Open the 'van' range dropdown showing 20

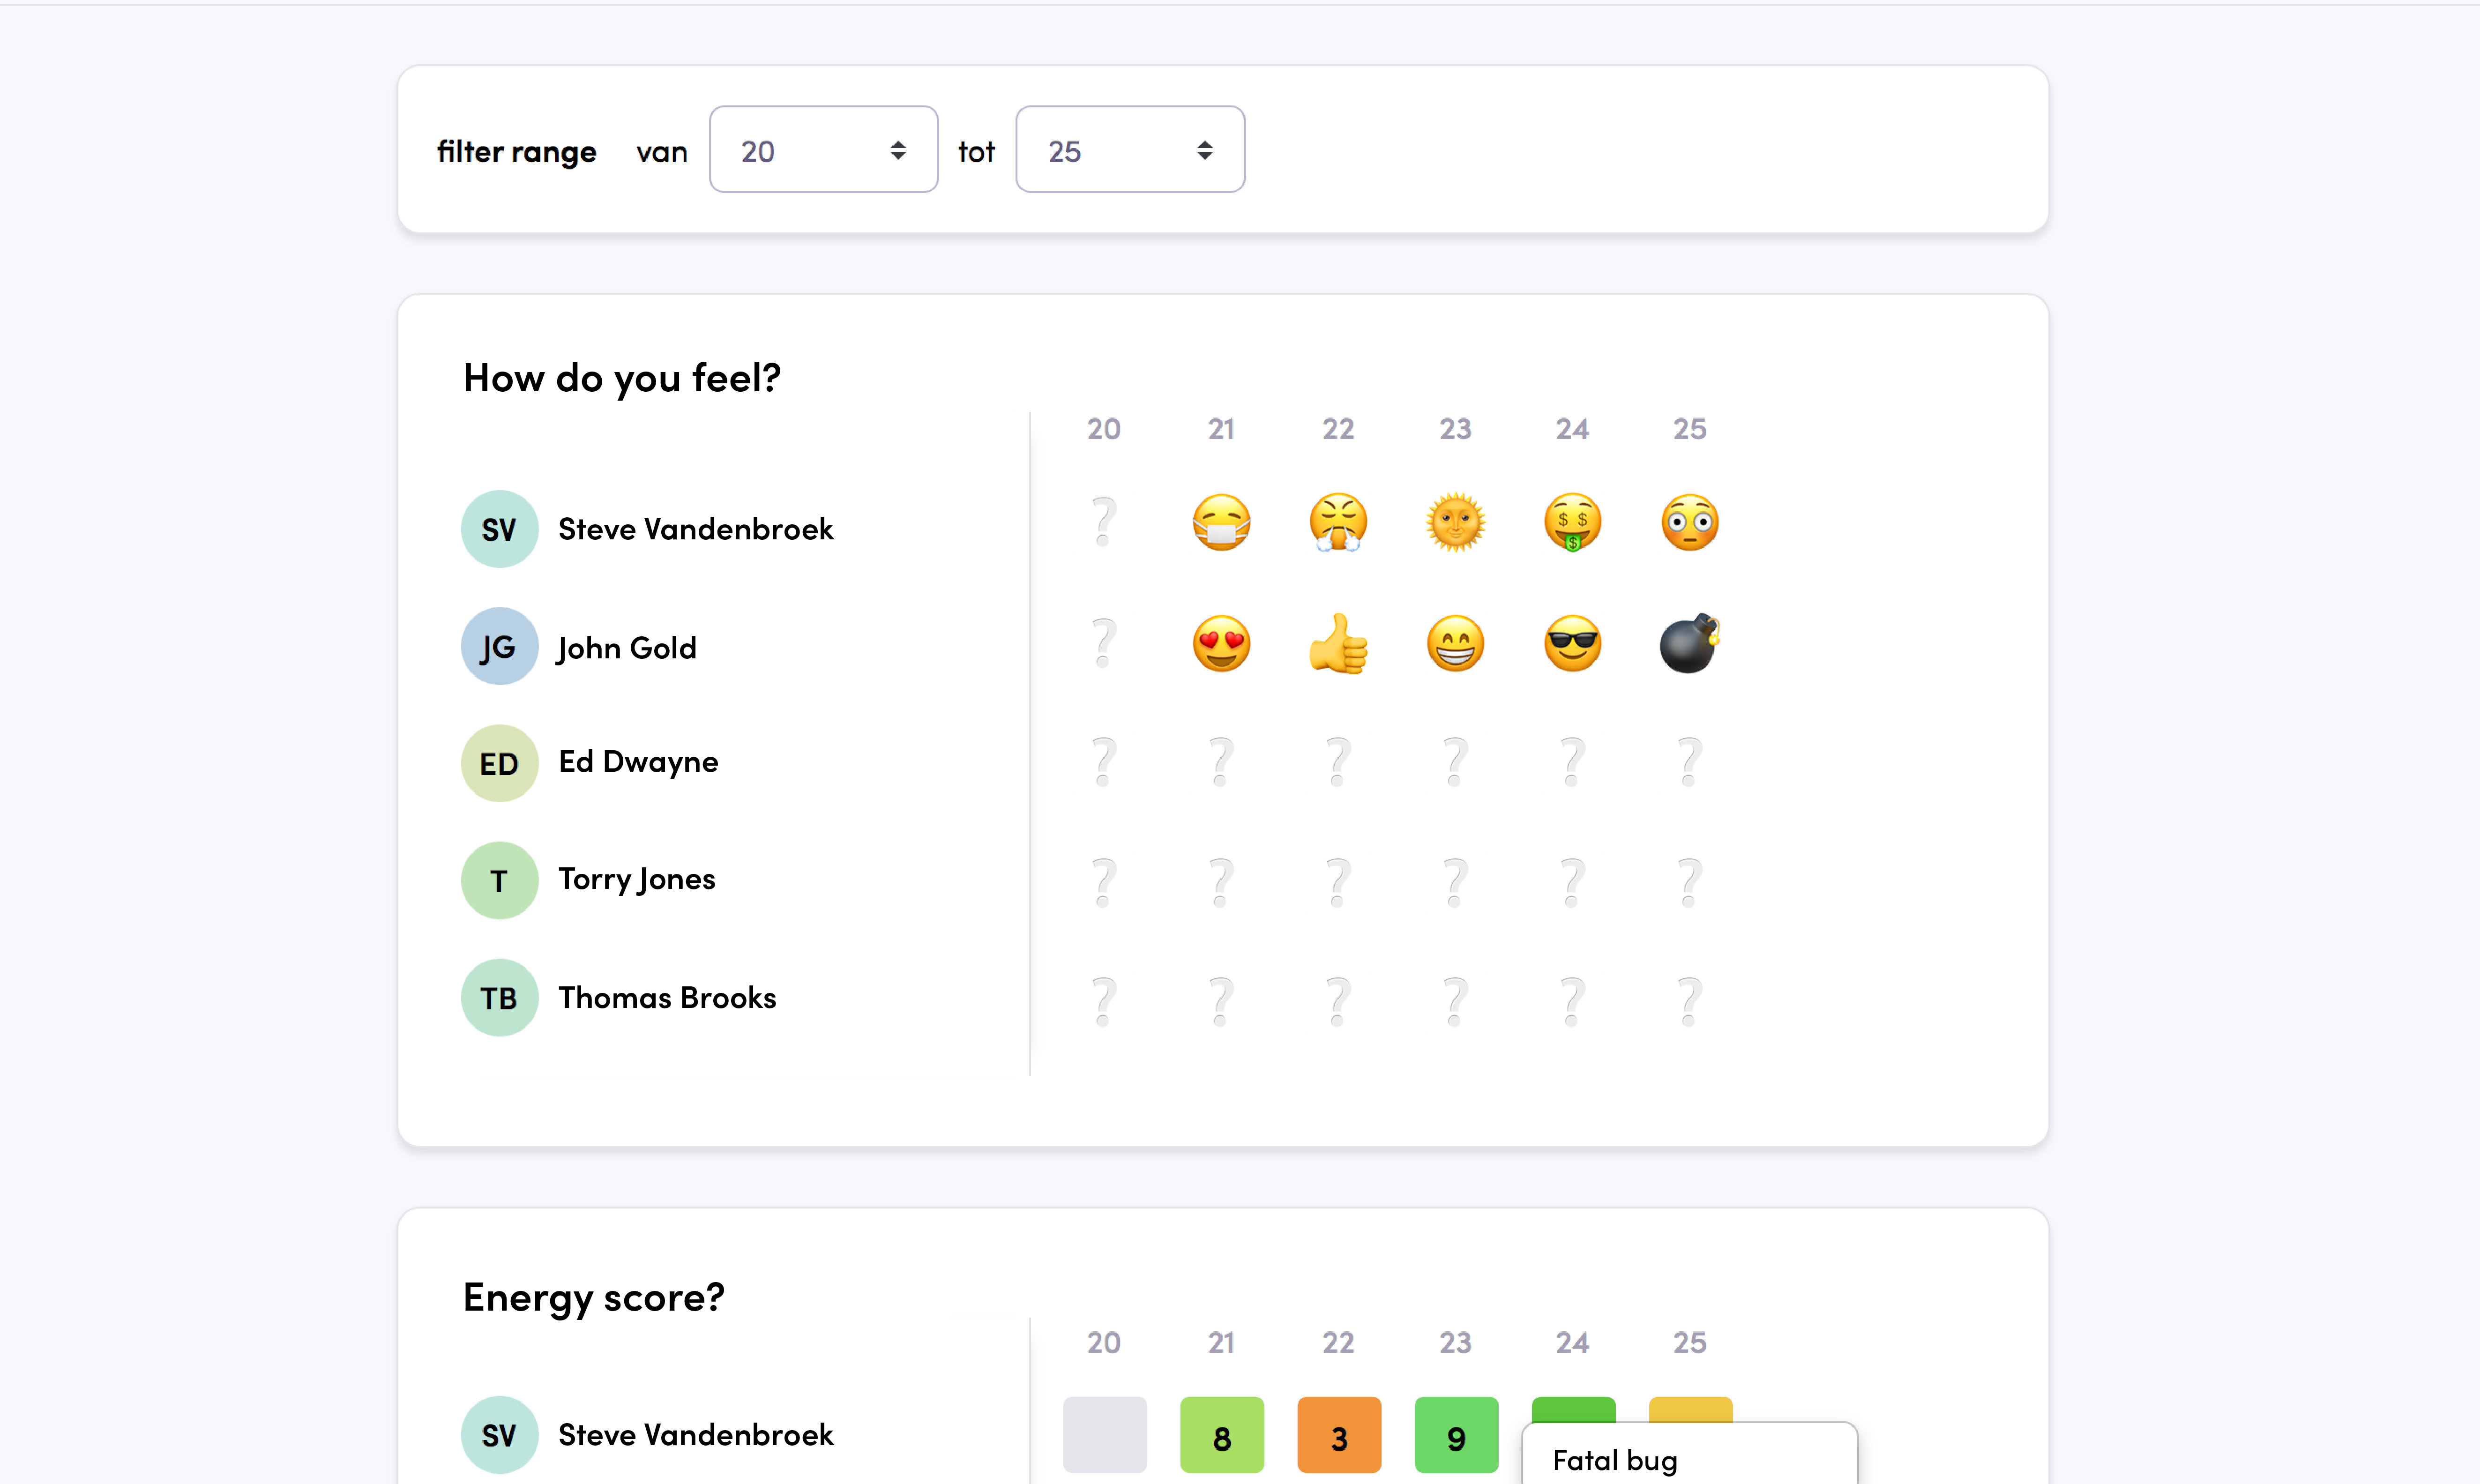pos(823,150)
